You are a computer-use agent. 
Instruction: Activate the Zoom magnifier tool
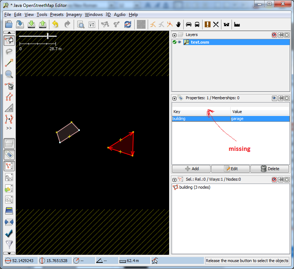(9, 74)
